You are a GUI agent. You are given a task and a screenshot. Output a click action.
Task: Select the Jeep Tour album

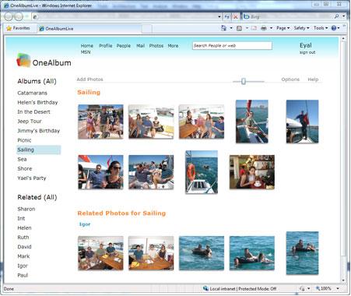(x=30, y=122)
